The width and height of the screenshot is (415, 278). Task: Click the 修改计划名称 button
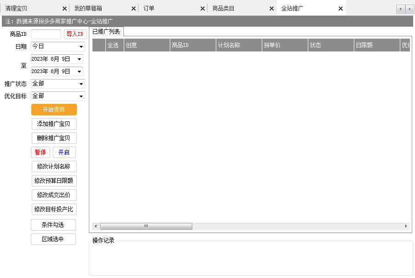(x=54, y=166)
